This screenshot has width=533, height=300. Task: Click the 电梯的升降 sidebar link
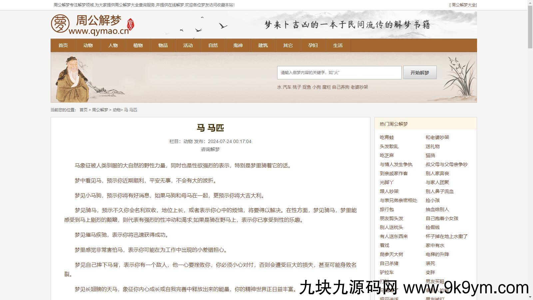pyautogui.click(x=437, y=254)
